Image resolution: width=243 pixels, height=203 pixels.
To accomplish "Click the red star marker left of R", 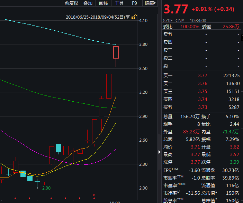I will (80, 199).
